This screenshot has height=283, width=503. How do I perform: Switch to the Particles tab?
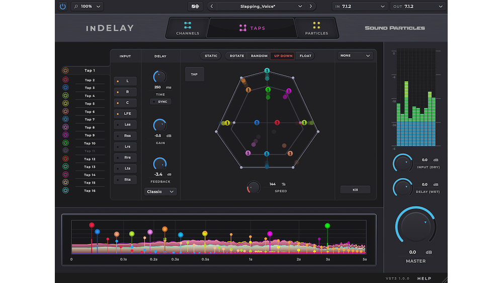pyautogui.click(x=316, y=28)
